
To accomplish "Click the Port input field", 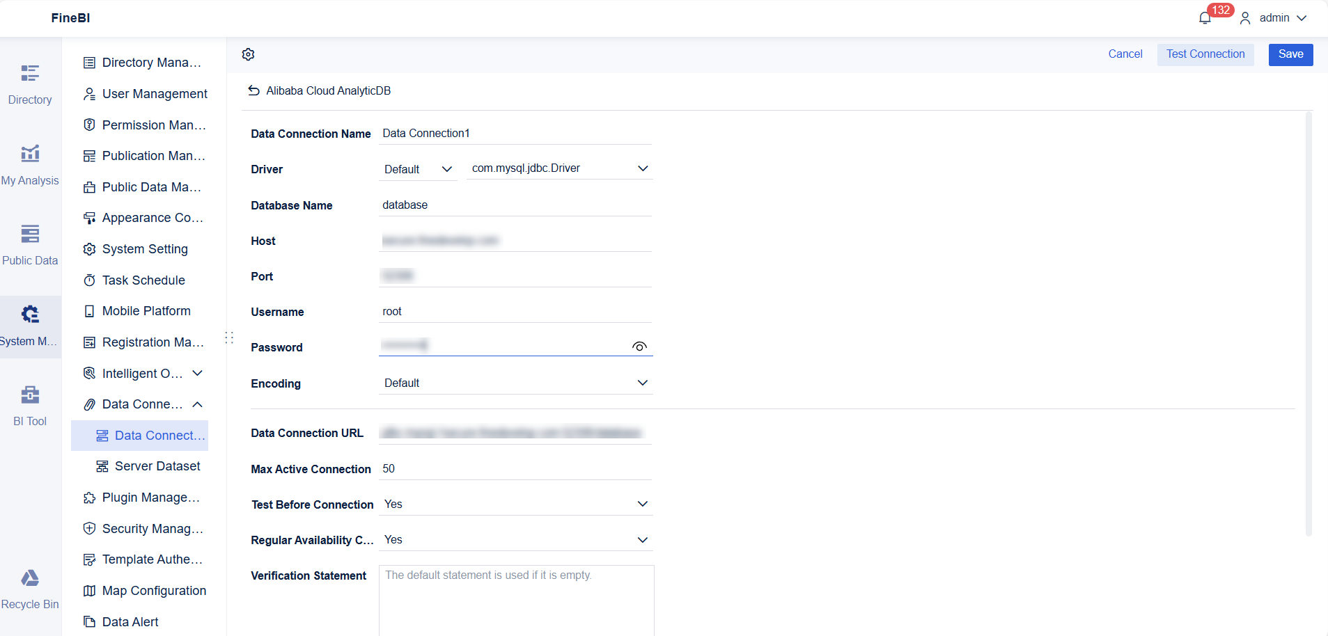I will (x=515, y=276).
